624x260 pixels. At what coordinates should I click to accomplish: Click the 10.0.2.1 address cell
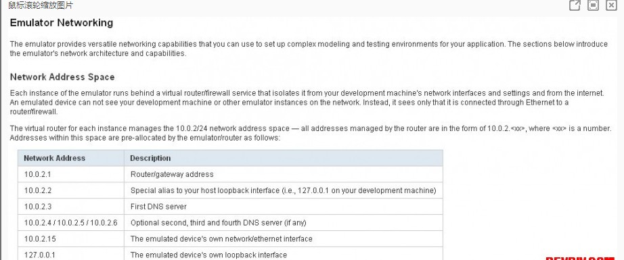(x=71, y=174)
